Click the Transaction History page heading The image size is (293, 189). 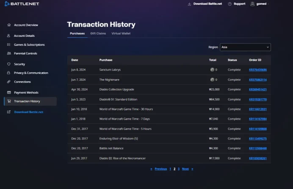[101, 25]
